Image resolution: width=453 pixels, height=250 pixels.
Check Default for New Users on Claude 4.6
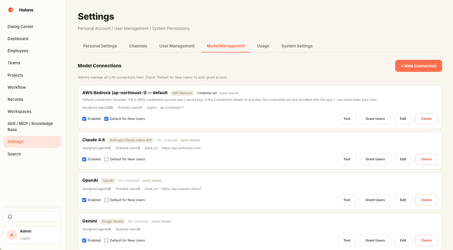[x=107, y=159]
